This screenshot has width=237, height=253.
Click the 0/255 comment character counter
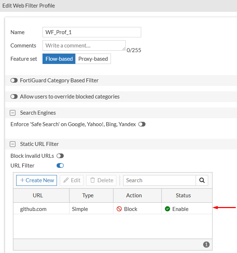pyautogui.click(x=134, y=50)
